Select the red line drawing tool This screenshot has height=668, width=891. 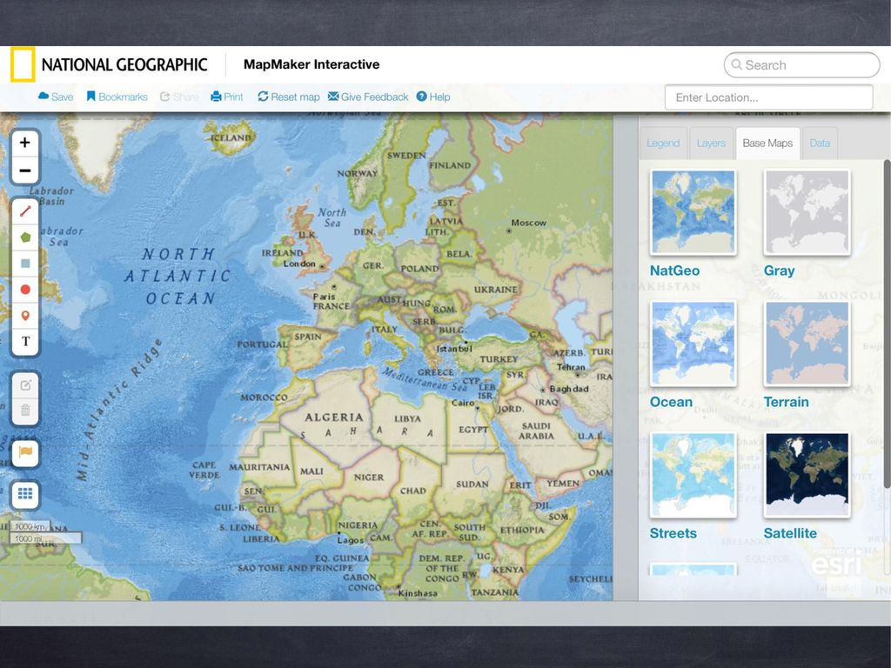point(25,211)
